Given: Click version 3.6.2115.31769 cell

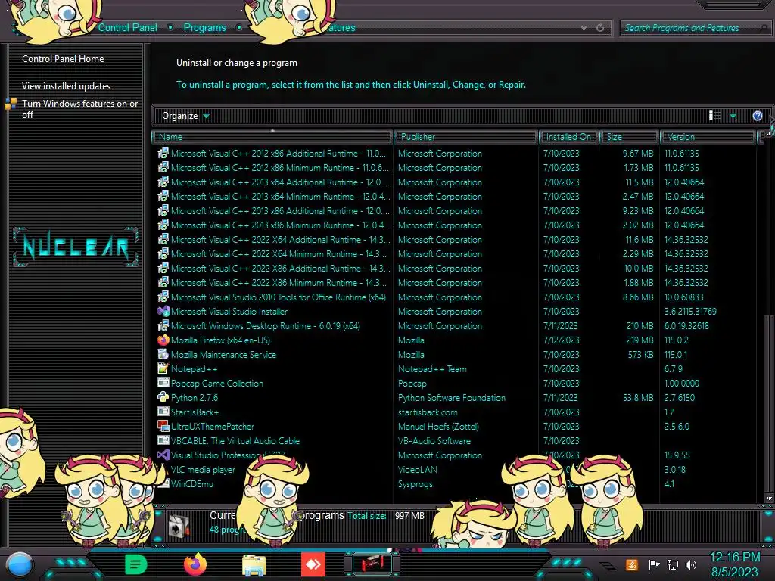Looking at the screenshot, I should tap(690, 311).
